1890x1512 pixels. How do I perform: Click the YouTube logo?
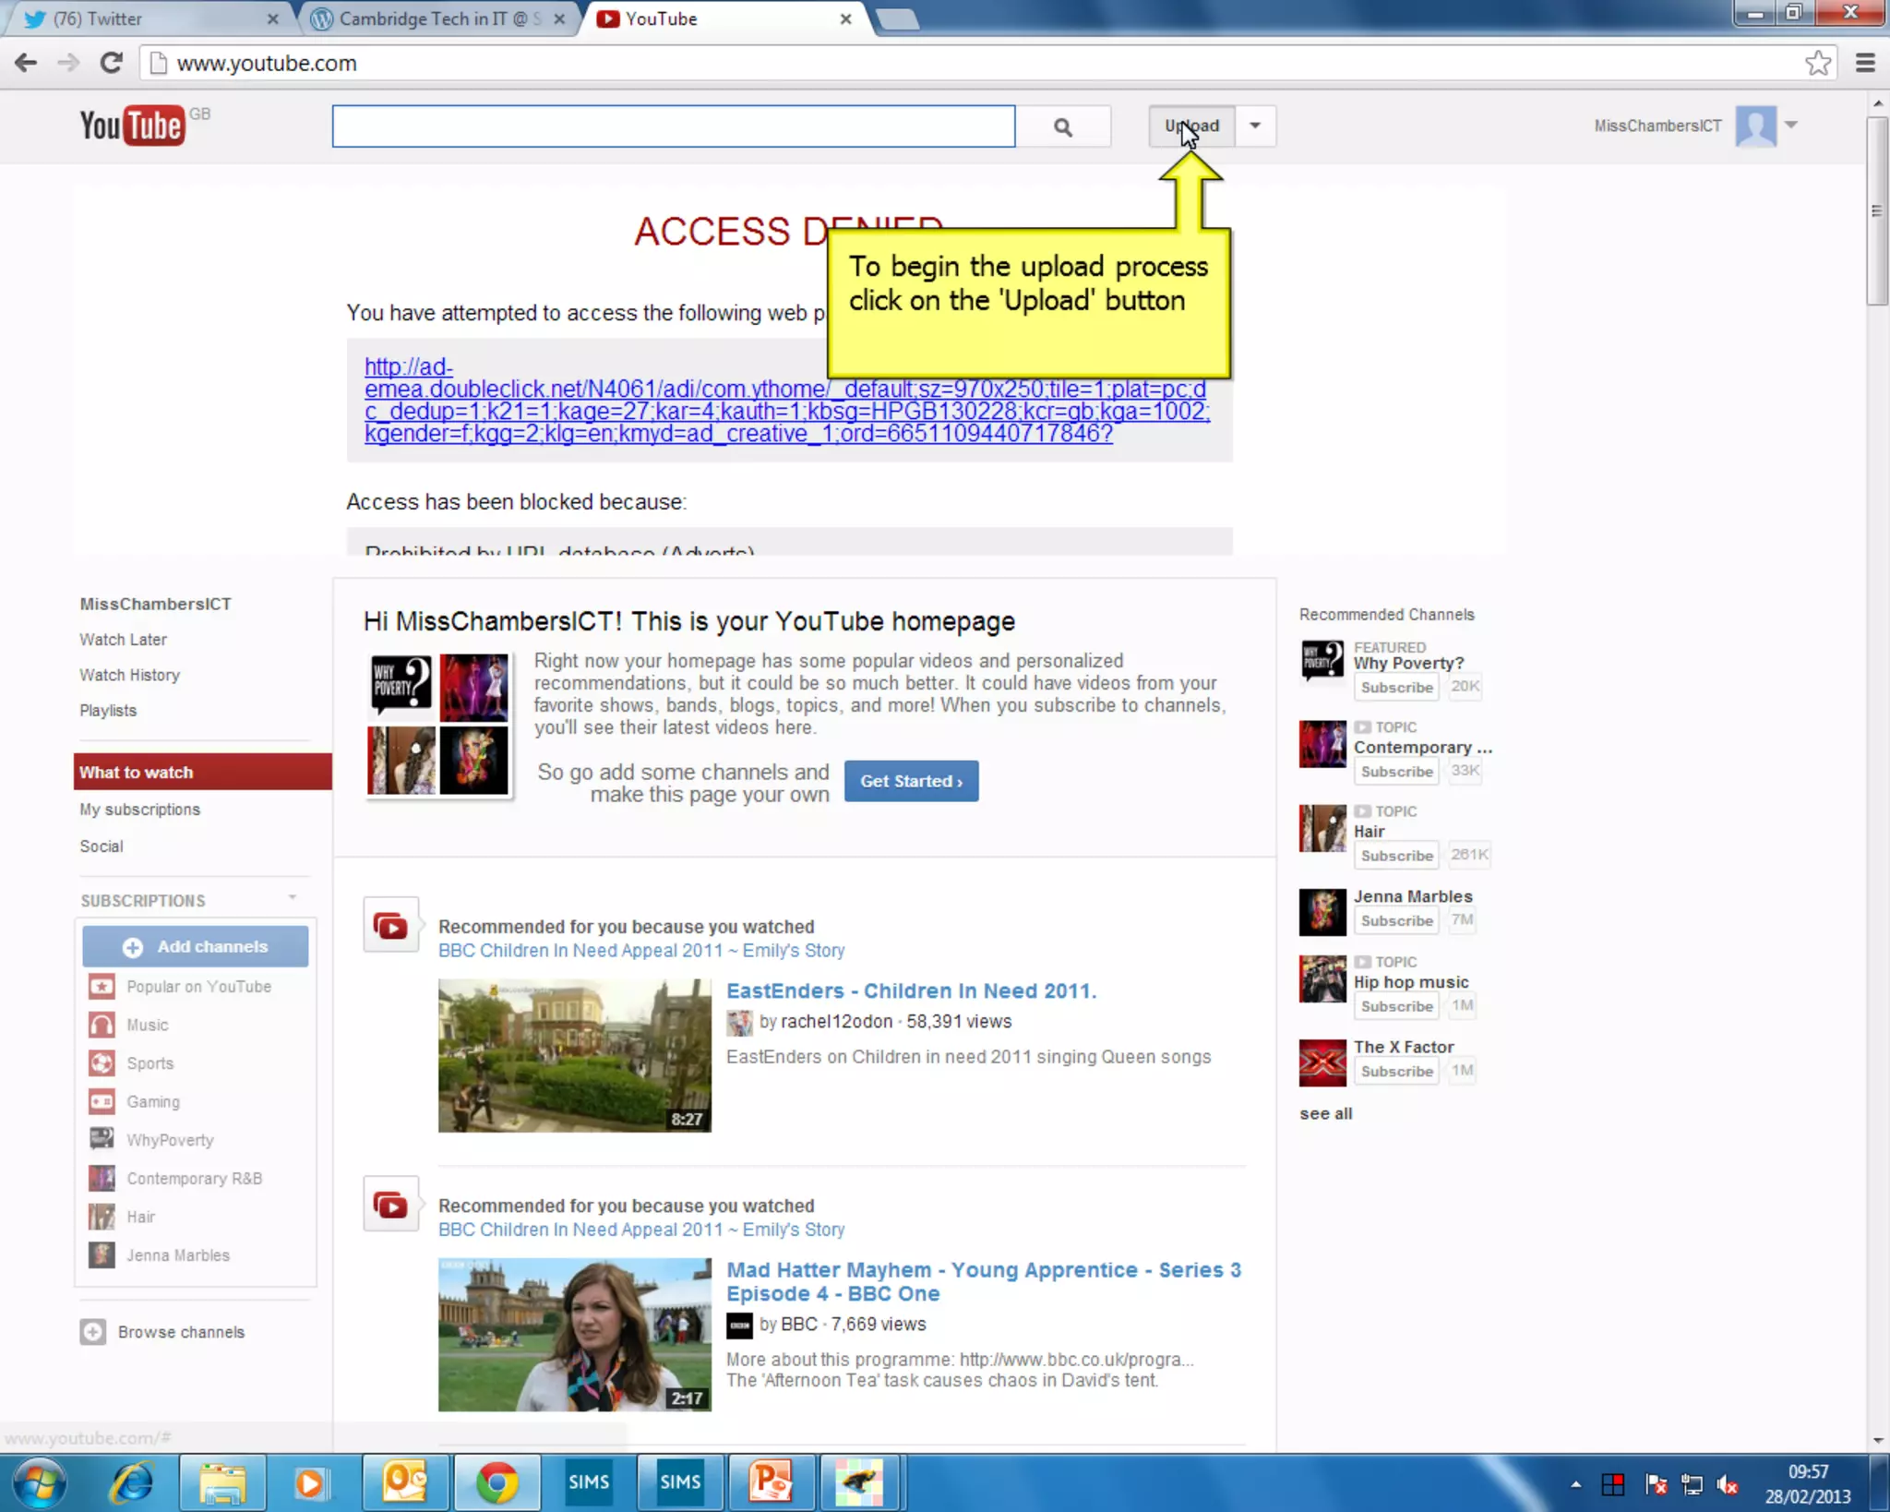coord(132,126)
